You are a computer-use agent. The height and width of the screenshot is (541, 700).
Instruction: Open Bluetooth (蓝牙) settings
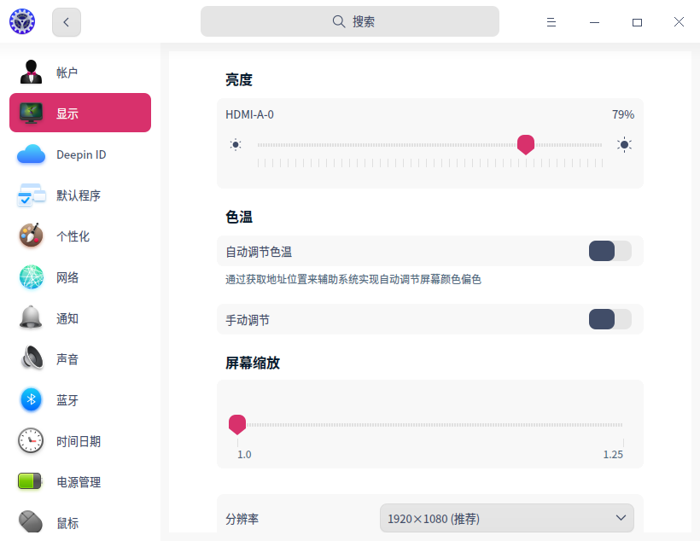(x=80, y=399)
